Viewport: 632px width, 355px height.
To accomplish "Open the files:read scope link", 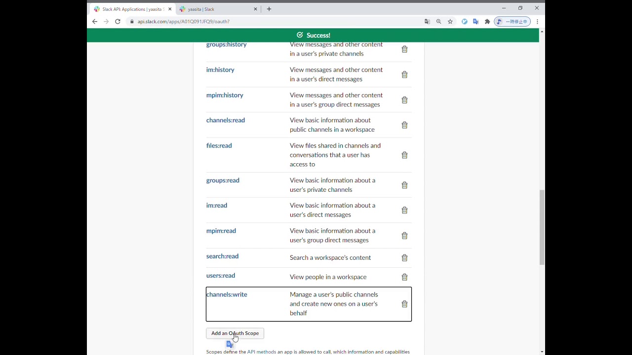I will tap(219, 145).
